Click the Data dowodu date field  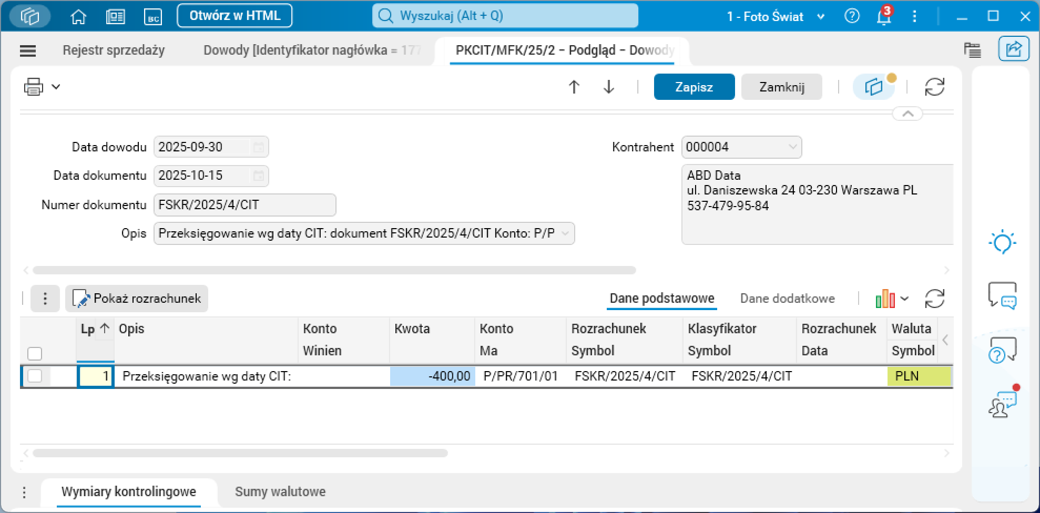211,147
